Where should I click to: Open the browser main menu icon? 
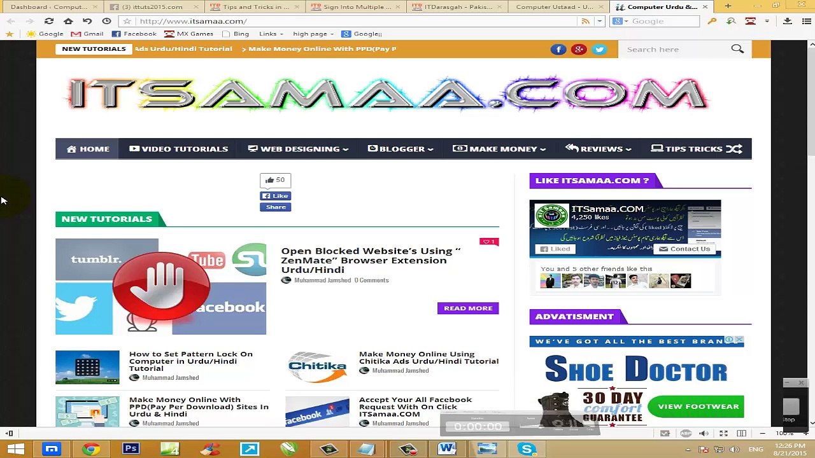click(807, 21)
